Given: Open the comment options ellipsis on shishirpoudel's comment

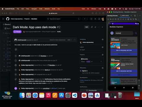Looking at the screenshot, I should click(75, 40).
